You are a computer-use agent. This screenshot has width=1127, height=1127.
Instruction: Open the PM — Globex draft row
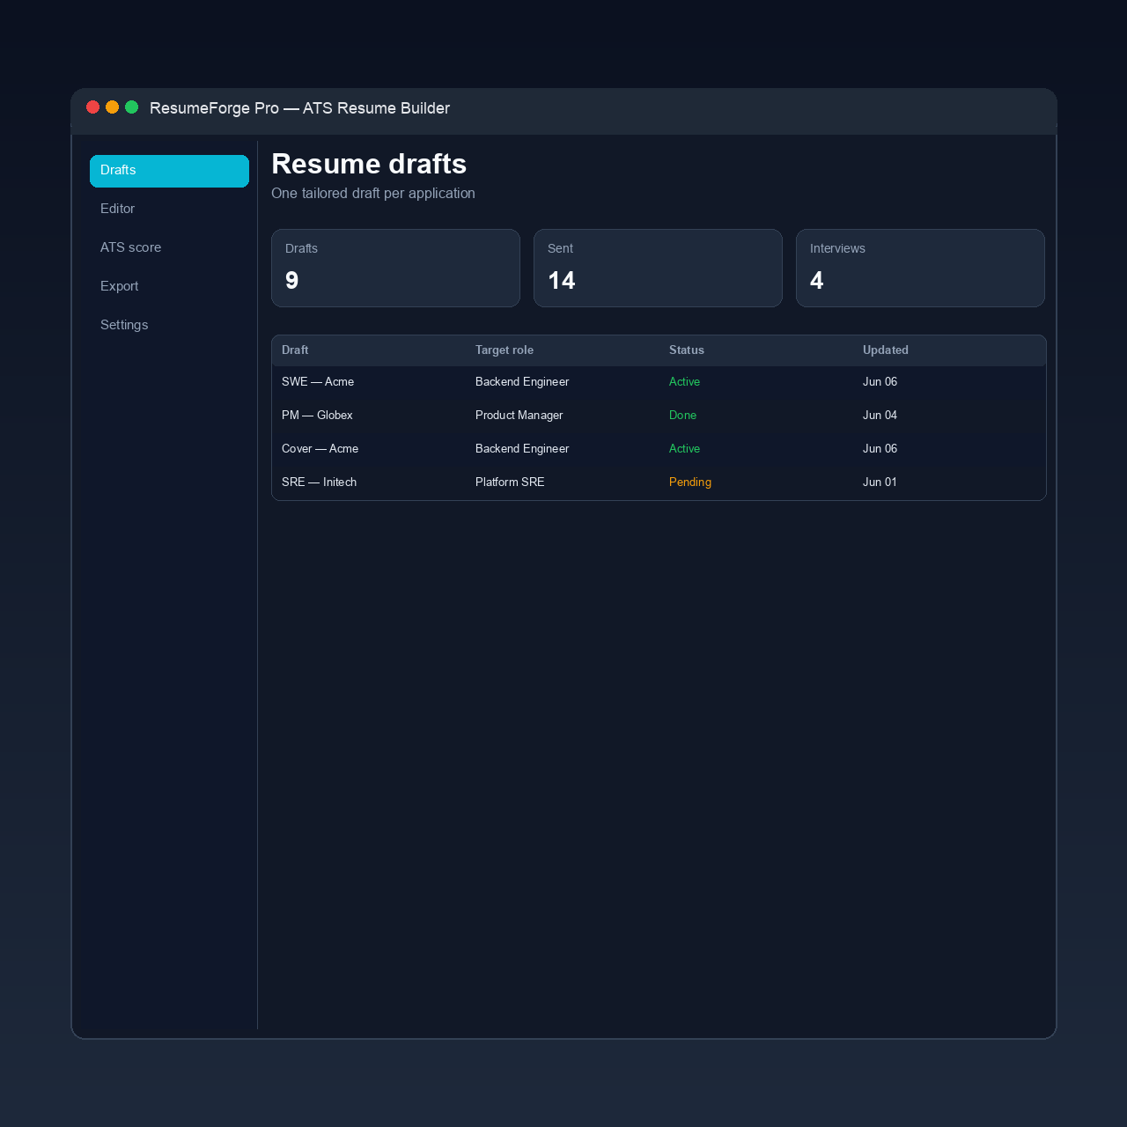[659, 416]
